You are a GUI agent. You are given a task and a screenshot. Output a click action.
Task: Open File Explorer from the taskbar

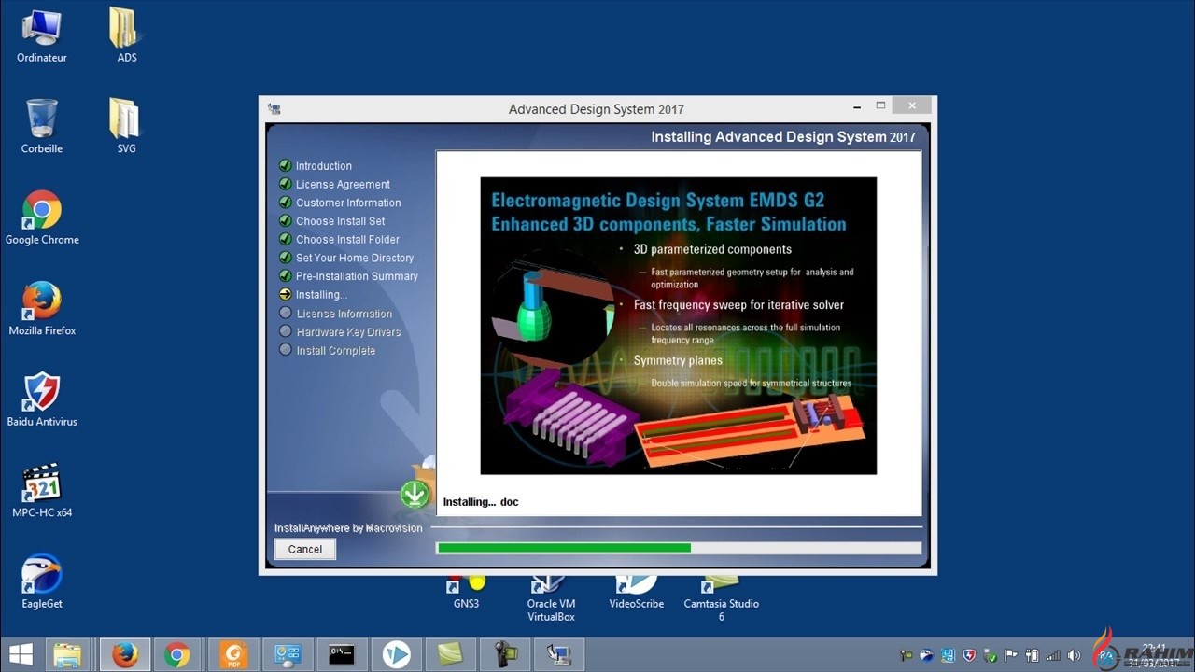coord(68,655)
